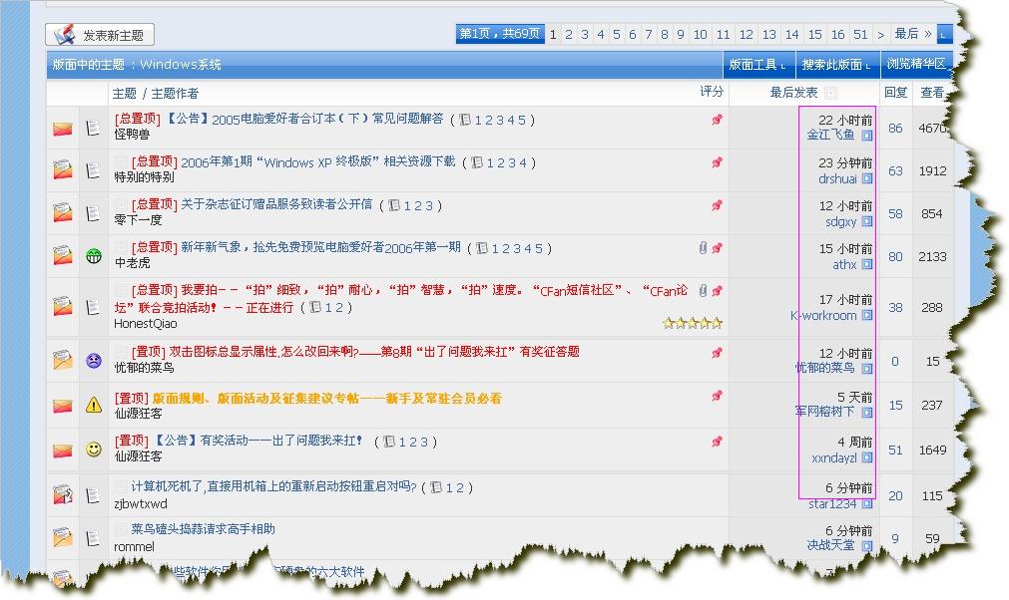Jump to page 51 in the pagination

860,34
